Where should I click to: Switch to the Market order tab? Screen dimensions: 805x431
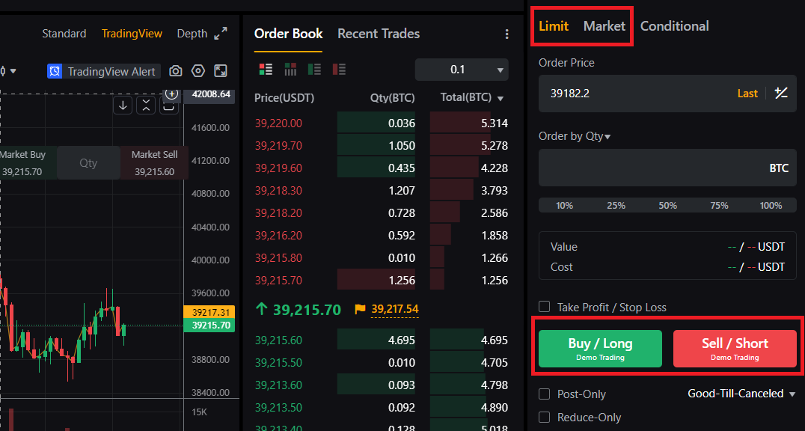pos(604,26)
